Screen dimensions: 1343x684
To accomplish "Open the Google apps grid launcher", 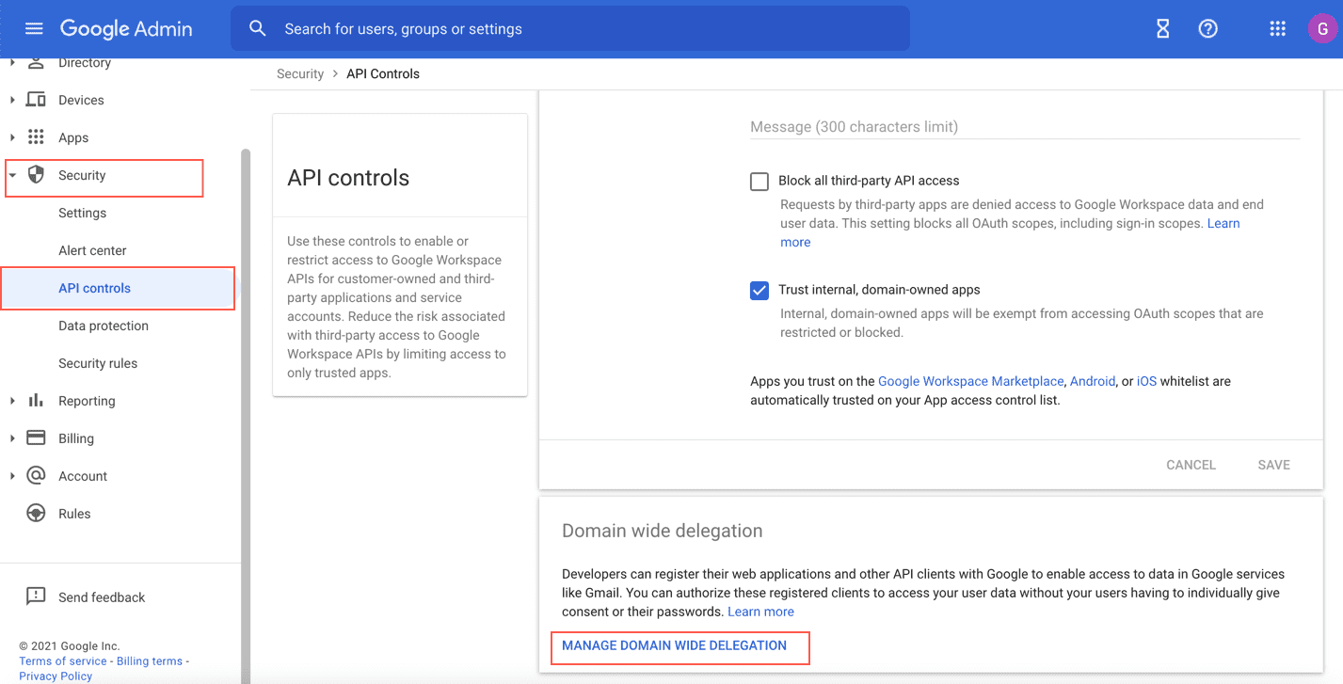I will tap(1277, 28).
